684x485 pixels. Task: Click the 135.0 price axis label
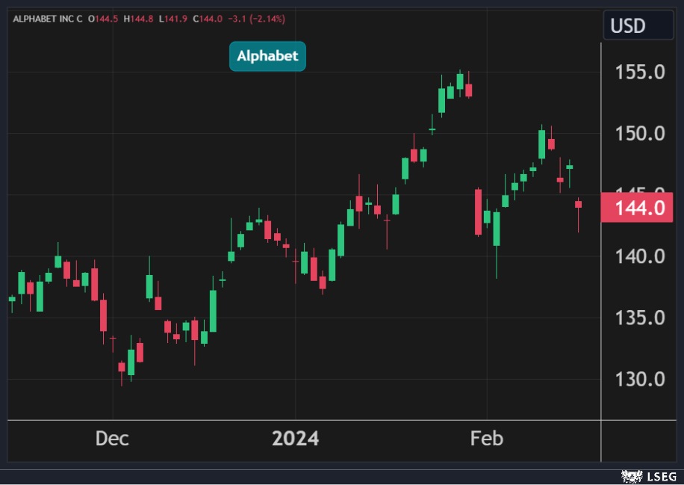(x=639, y=318)
